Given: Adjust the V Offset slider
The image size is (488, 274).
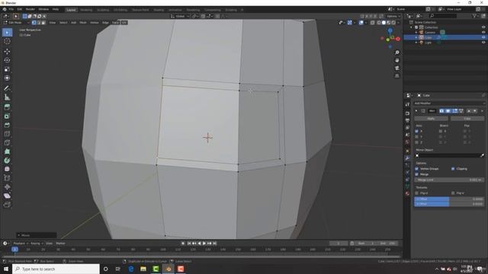Looking at the screenshot, I should pyautogui.click(x=449, y=204).
